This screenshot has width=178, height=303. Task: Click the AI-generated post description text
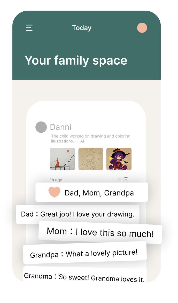(90, 139)
